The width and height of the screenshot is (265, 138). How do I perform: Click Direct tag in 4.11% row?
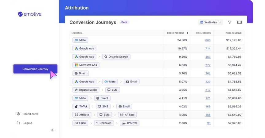(x=102, y=98)
